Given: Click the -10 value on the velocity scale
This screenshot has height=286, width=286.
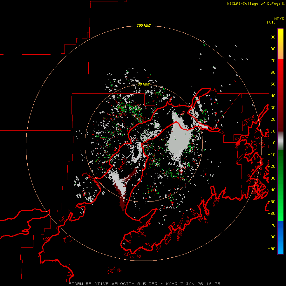Looking at the screenshot, I should pyautogui.click(x=272, y=155).
